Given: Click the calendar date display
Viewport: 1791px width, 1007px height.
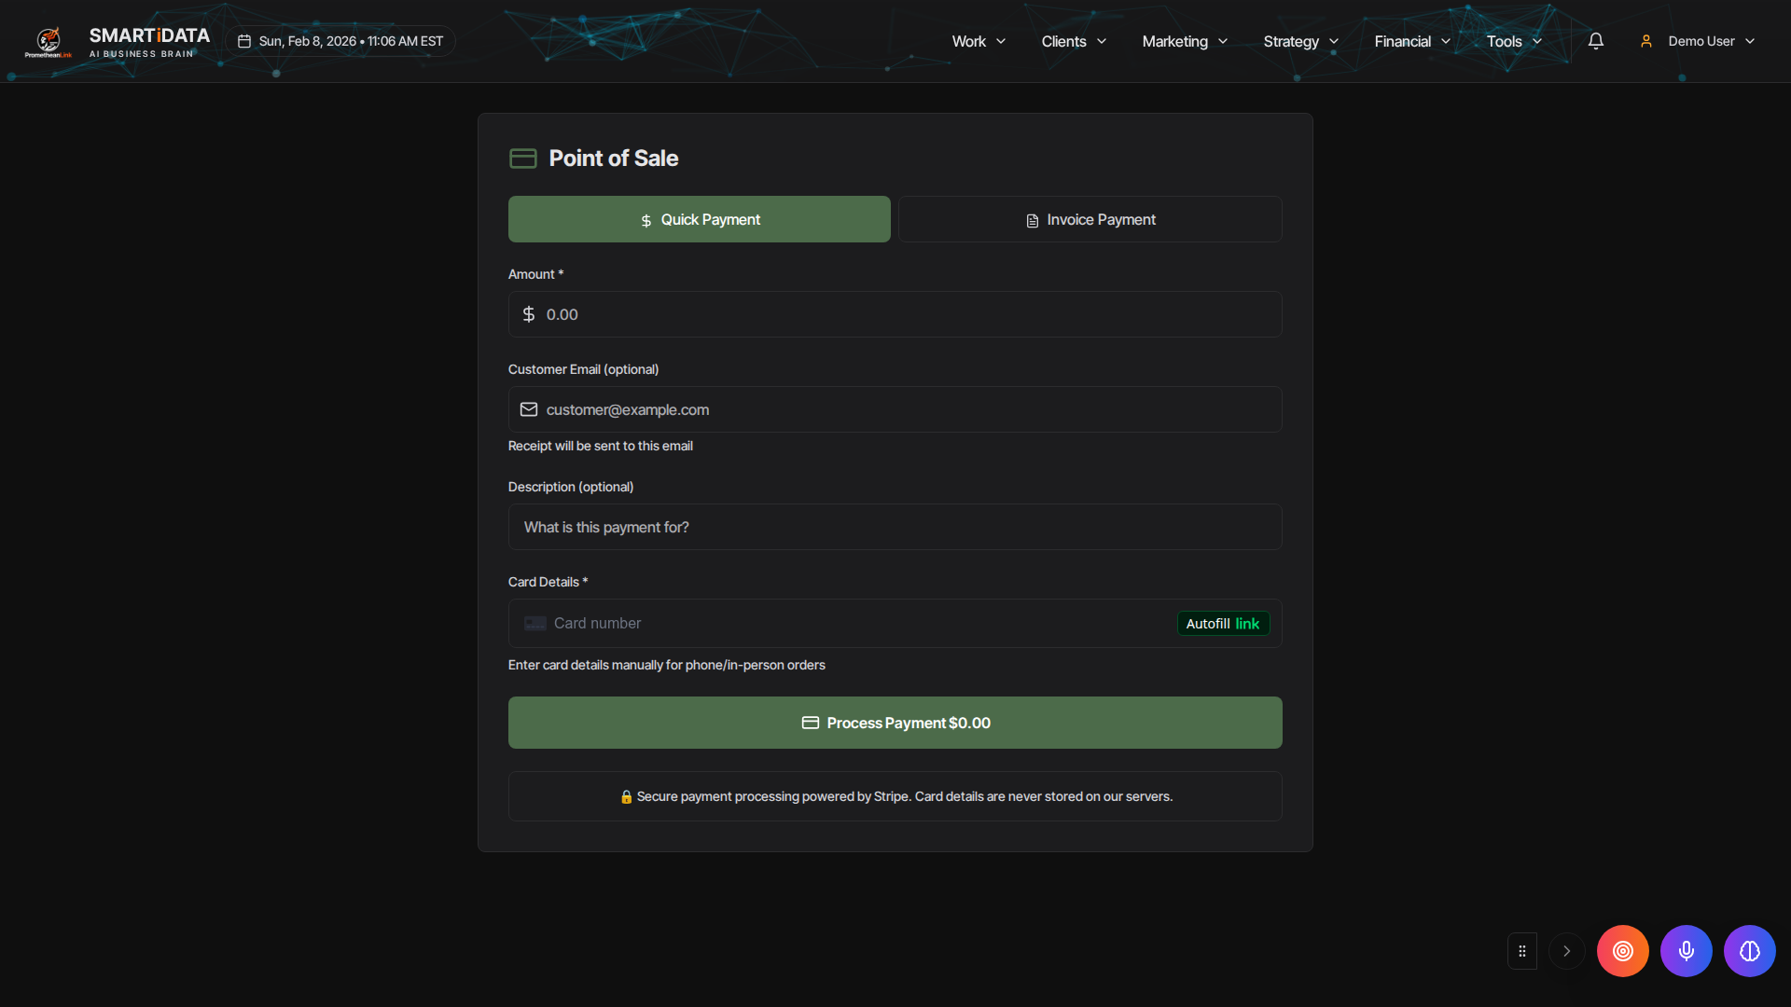Looking at the screenshot, I should [340, 41].
